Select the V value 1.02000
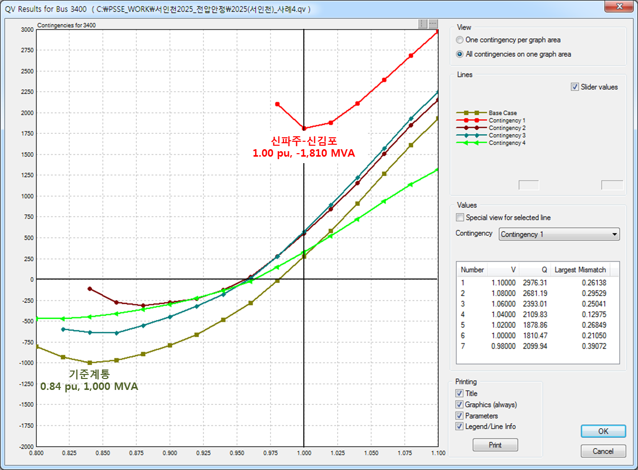This screenshot has width=638, height=470. point(503,325)
